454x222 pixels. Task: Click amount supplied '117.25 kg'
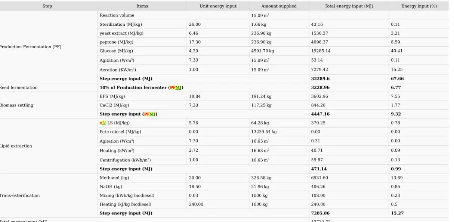(x=261, y=105)
